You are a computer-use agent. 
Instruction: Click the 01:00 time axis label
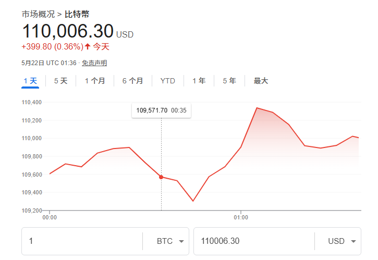(x=240, y=216)
